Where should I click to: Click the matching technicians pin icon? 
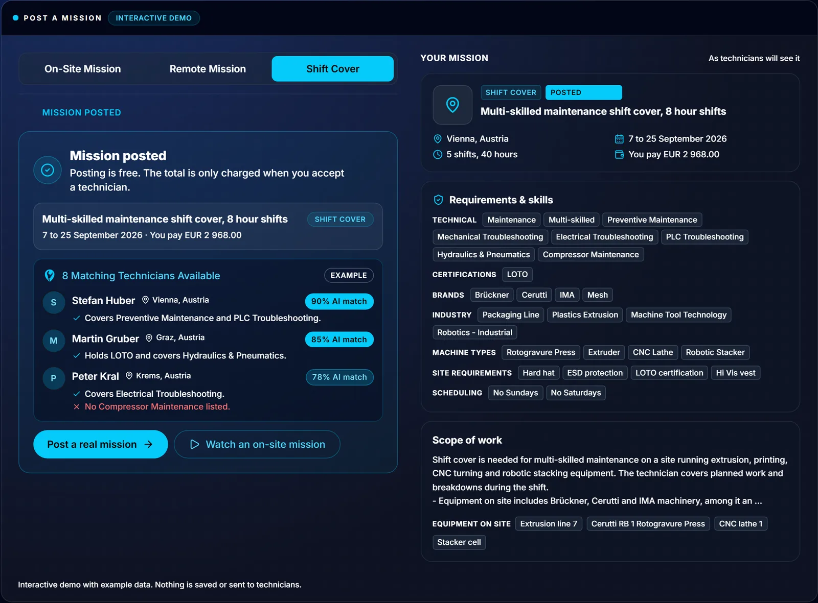(x=50, y=276)
